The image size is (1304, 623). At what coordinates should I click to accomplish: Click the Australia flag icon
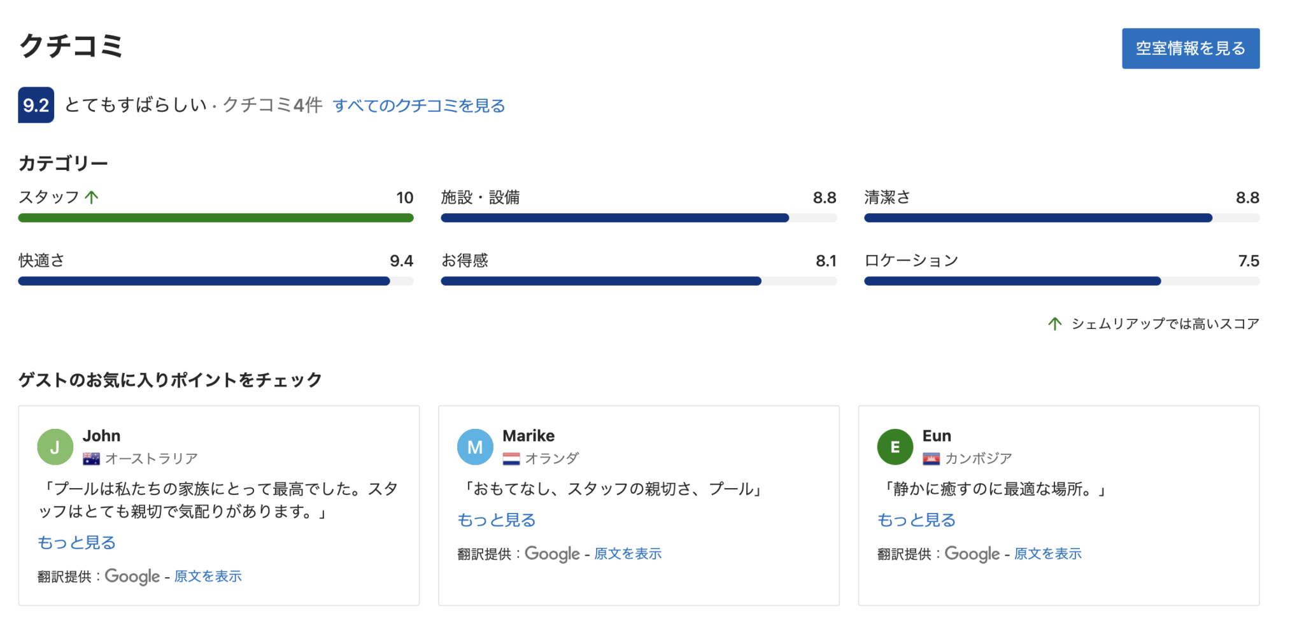(91, 458)
